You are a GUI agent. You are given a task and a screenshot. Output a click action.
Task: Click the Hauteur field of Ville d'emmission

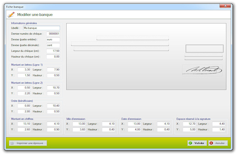pos(109,130)
